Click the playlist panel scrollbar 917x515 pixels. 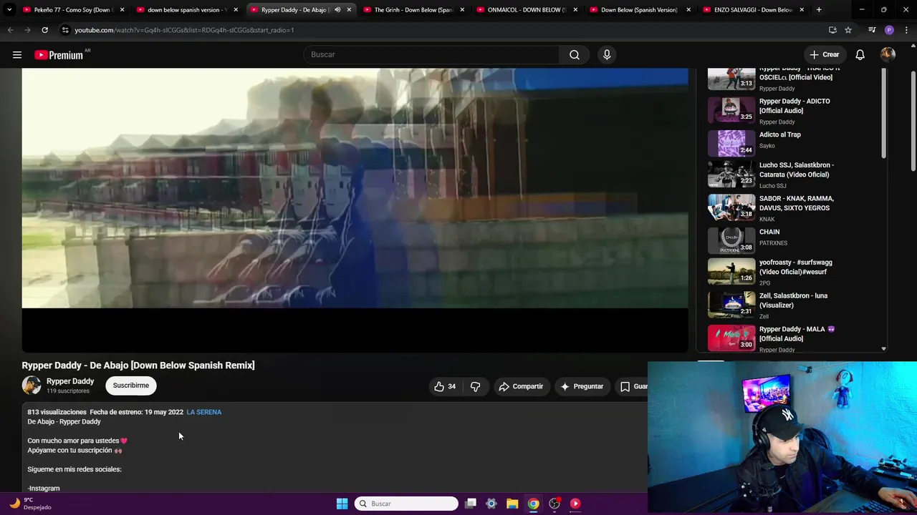coord(883,114)
